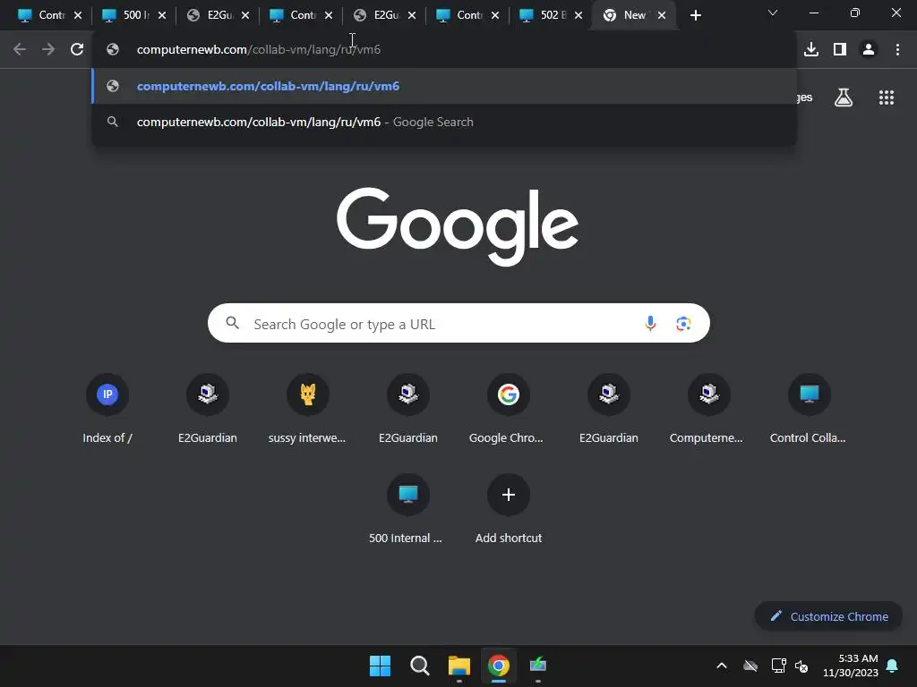Click Chrome icon in taskbar
This screenshot has height=687, width=917.
coord(499,666)
